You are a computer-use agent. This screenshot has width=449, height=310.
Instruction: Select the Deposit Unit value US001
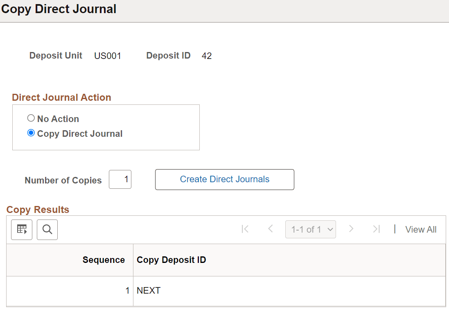click(108, 56)
